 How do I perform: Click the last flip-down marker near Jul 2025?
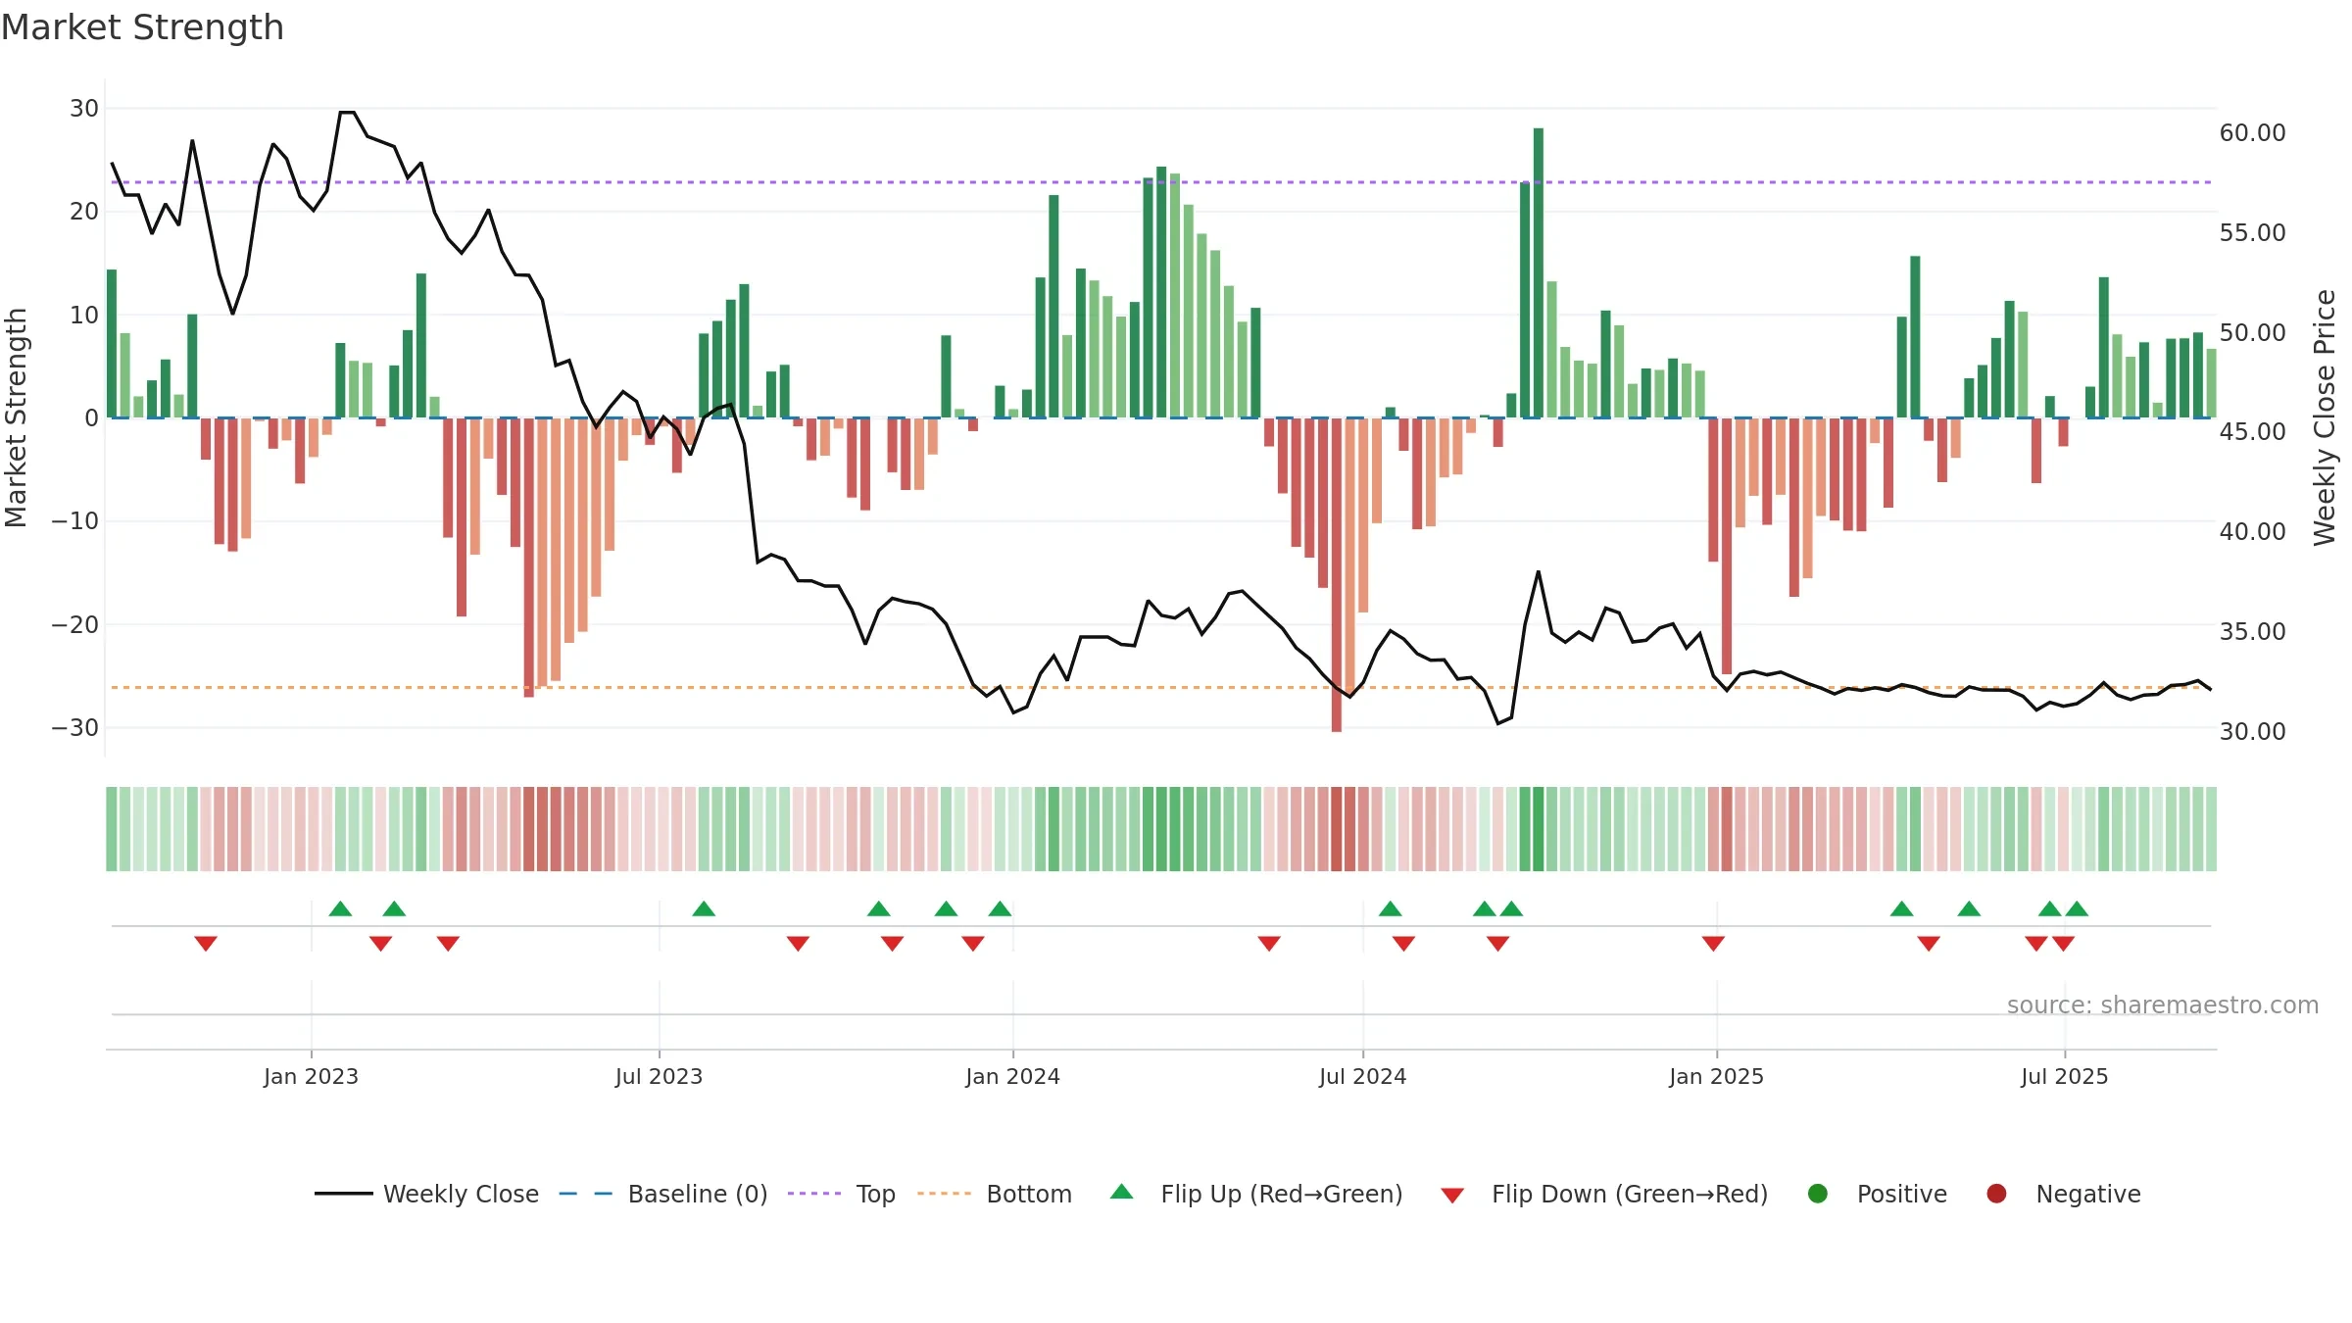[x=2063, y=943]
